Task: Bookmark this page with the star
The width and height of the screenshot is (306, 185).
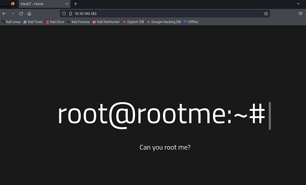Action: [x=266, y=14]
